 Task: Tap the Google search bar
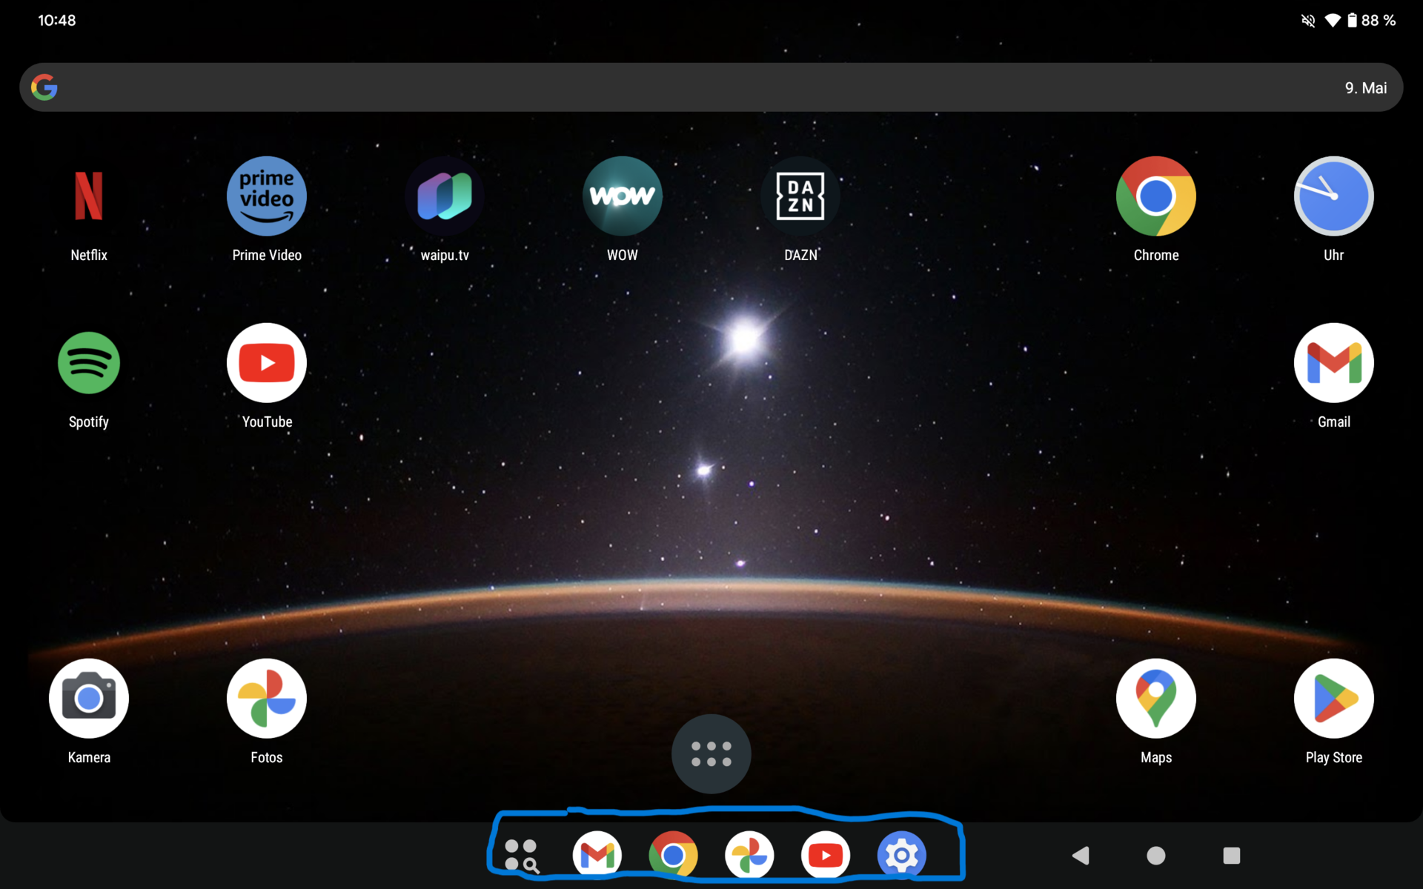click(x=711, y=87)
